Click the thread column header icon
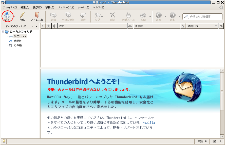Viewport: 225px width, 145px height. tap(43, 26)
